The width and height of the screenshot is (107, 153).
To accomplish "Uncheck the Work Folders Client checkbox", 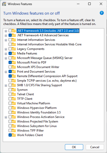I will point(10,135).
